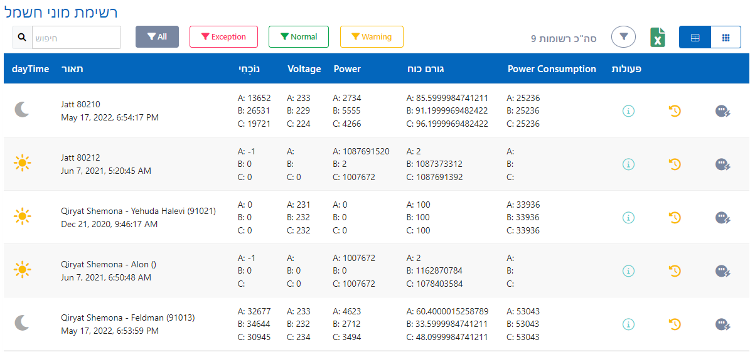
Task: Click the info icon for Jatt 80210
Action: 628,111
